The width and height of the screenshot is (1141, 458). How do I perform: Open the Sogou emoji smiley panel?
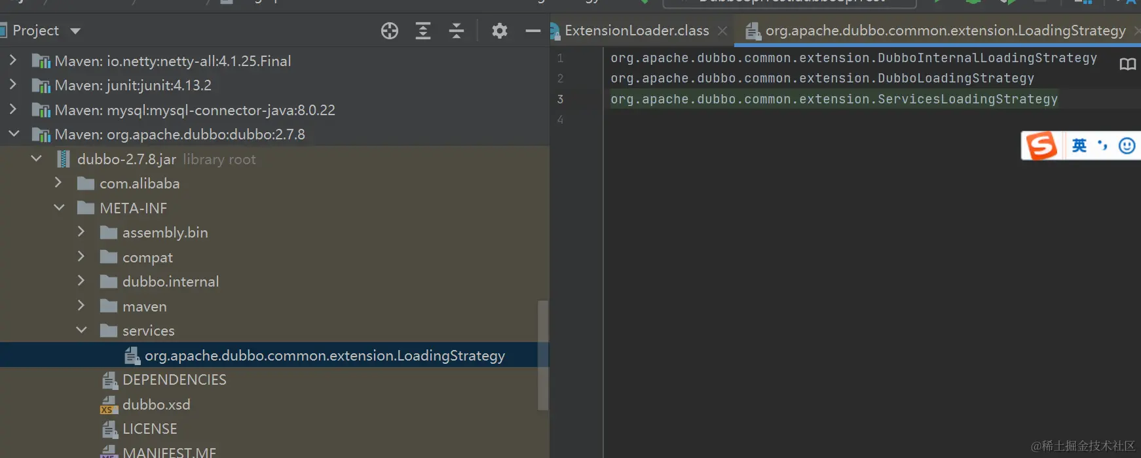pyautogui.click(x=1127, y=145)
